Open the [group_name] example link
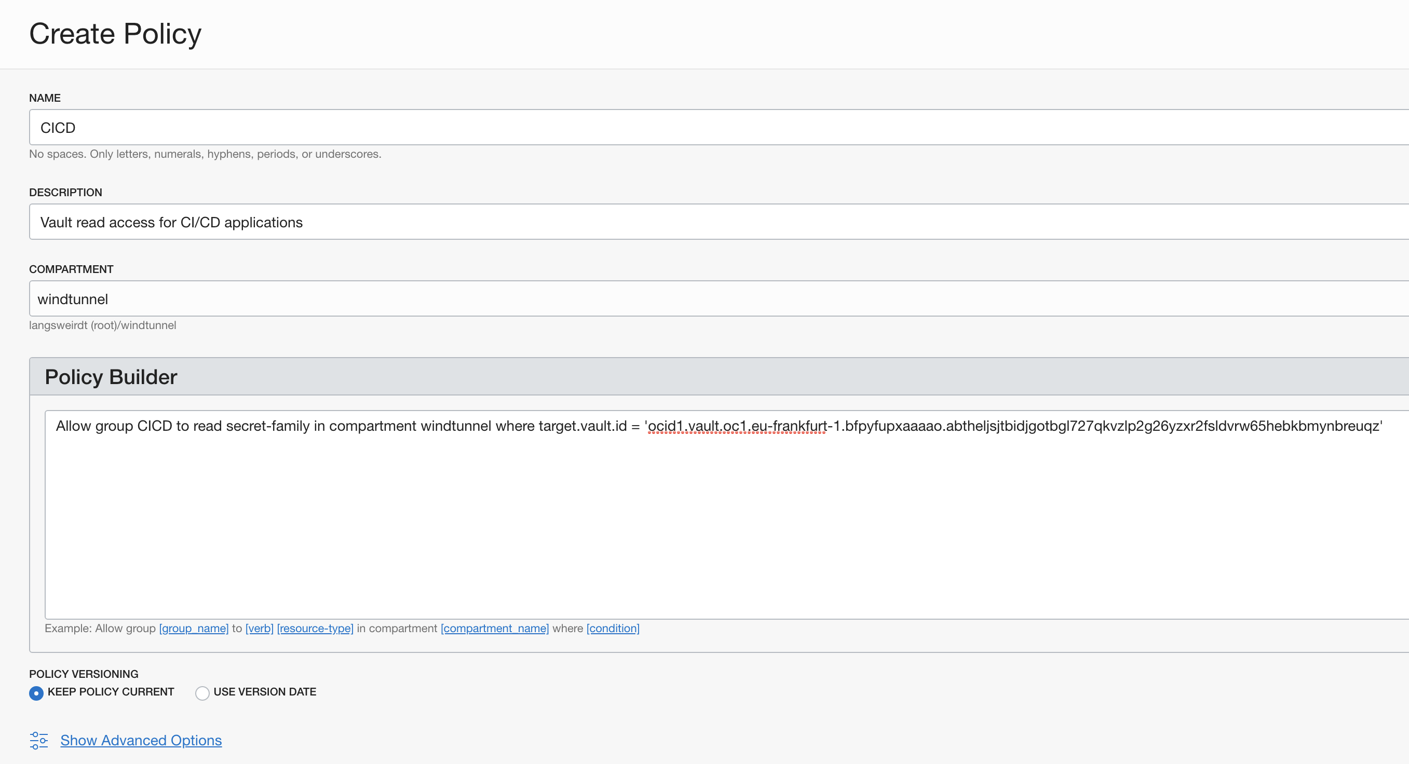1409x764 pixels. [x=194, y=629]
